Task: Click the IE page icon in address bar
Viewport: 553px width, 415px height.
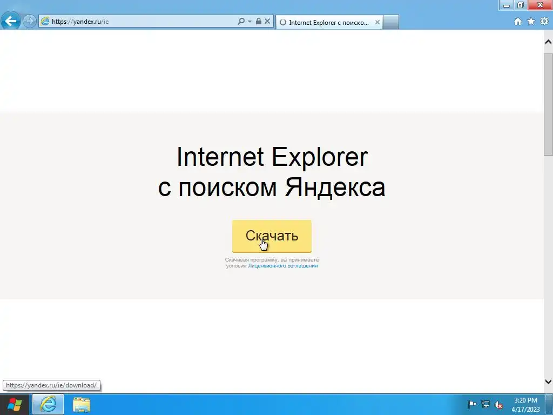Action: click(x=45, y=21)
